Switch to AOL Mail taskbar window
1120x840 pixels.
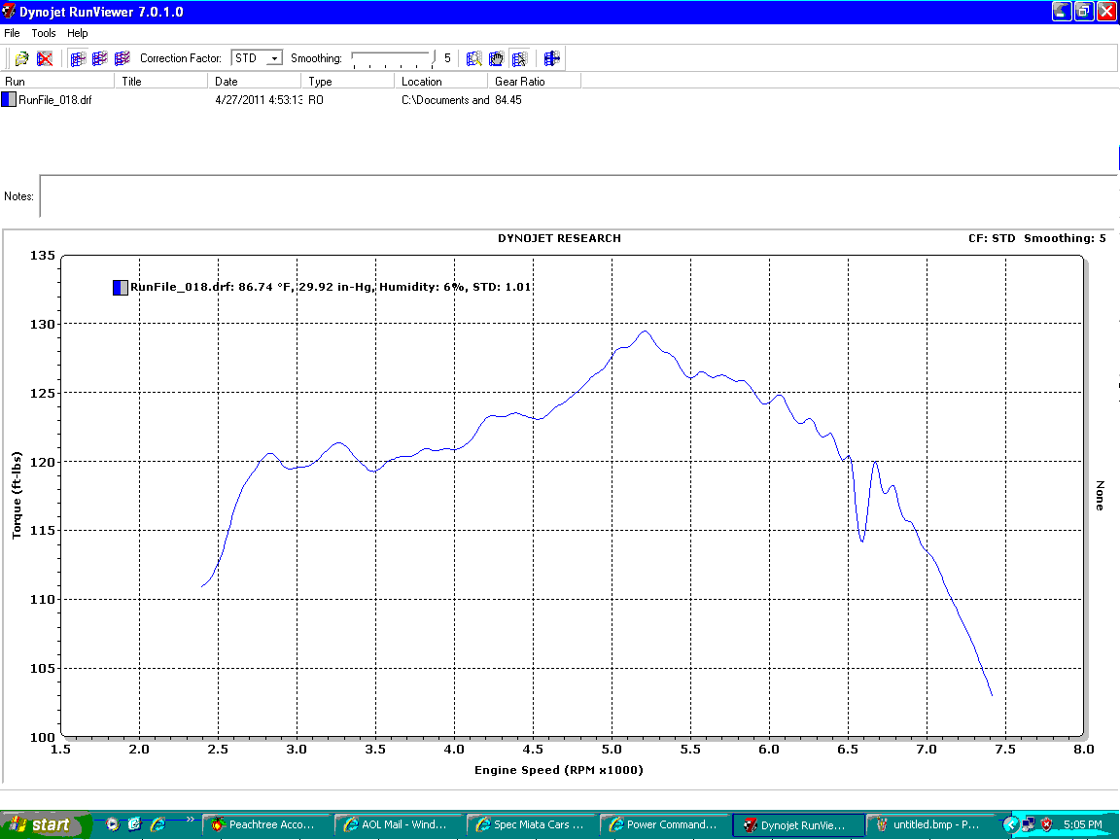pyautogui.click(x=399, y=824)
